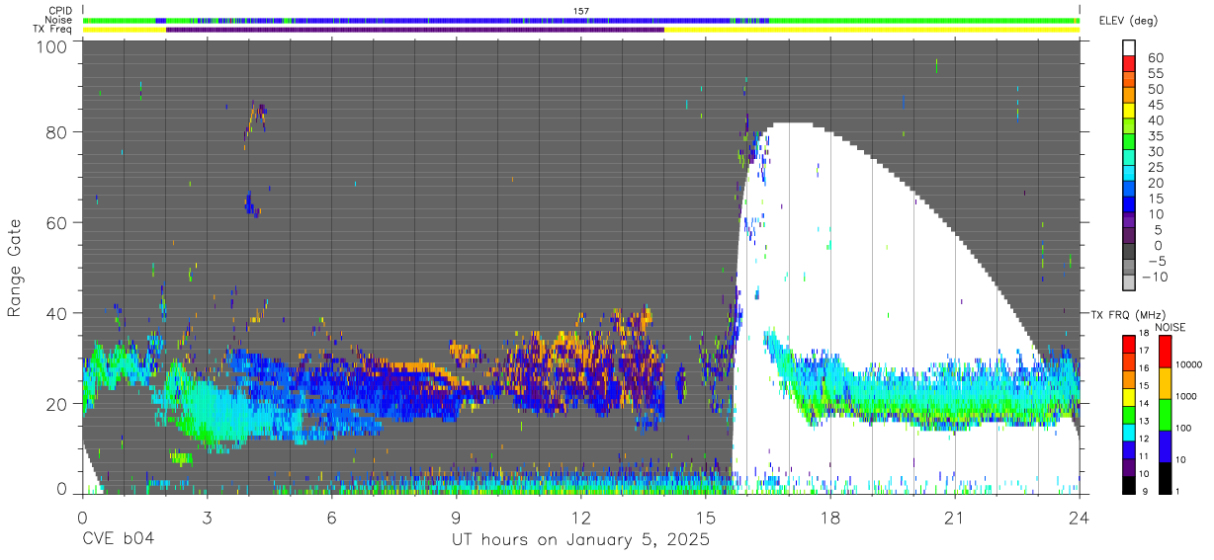
Task: Click the Range Gate axis tick label 80
Action: coord(57,132)
